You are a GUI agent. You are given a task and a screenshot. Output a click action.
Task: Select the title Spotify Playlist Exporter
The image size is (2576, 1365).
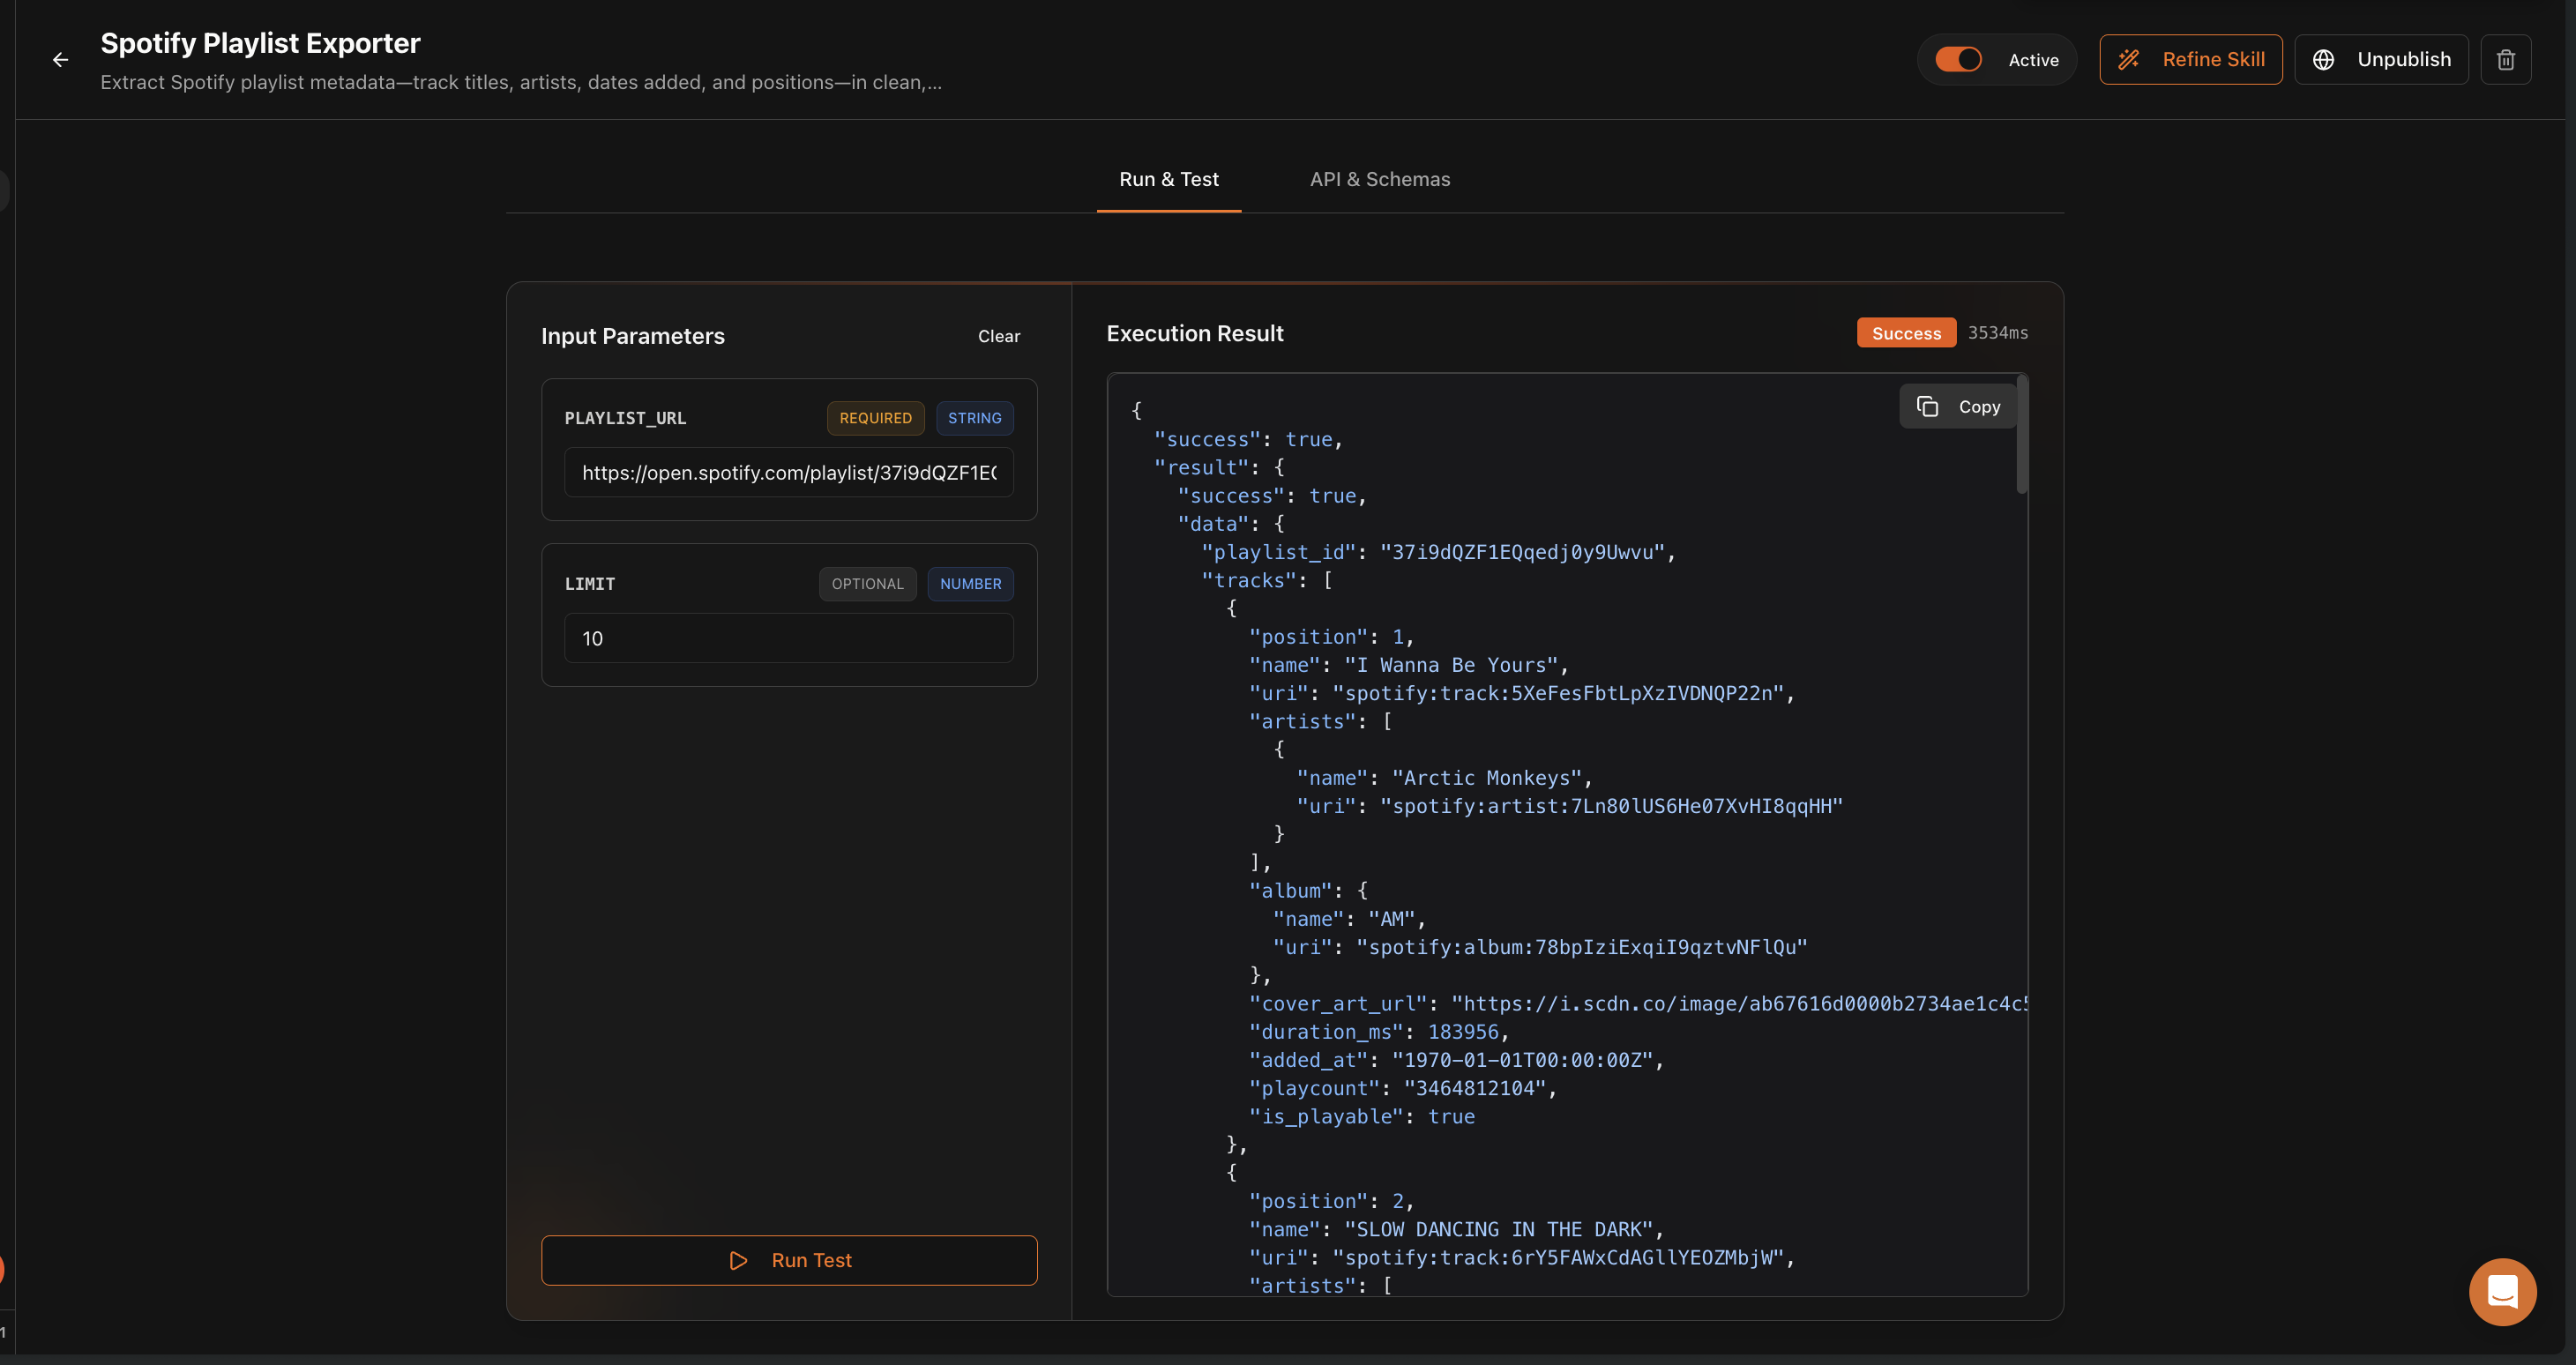pyautogui.click(x=259, y=42)
